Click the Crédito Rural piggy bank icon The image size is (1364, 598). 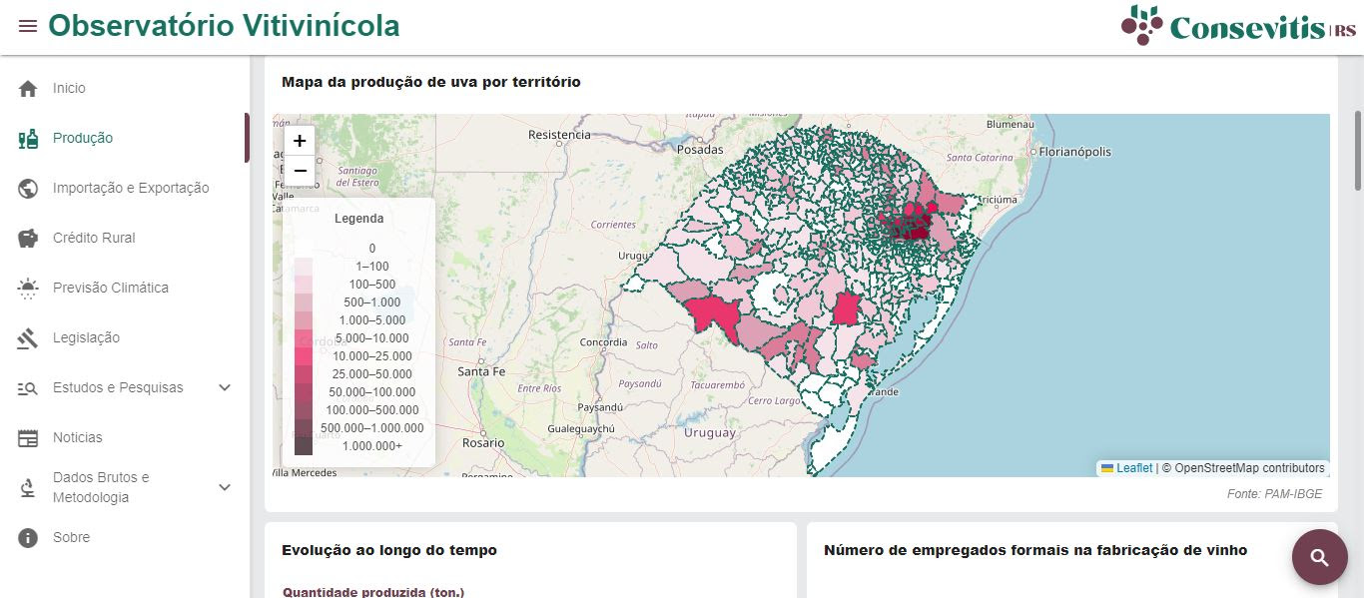(x=28, y=239)
